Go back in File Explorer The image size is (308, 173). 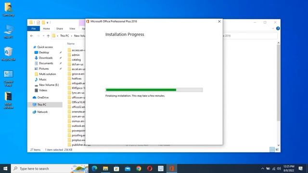(32, 36)
